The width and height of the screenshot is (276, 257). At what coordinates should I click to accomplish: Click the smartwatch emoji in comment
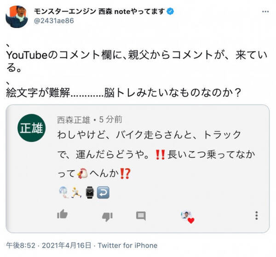click(90, 191)
